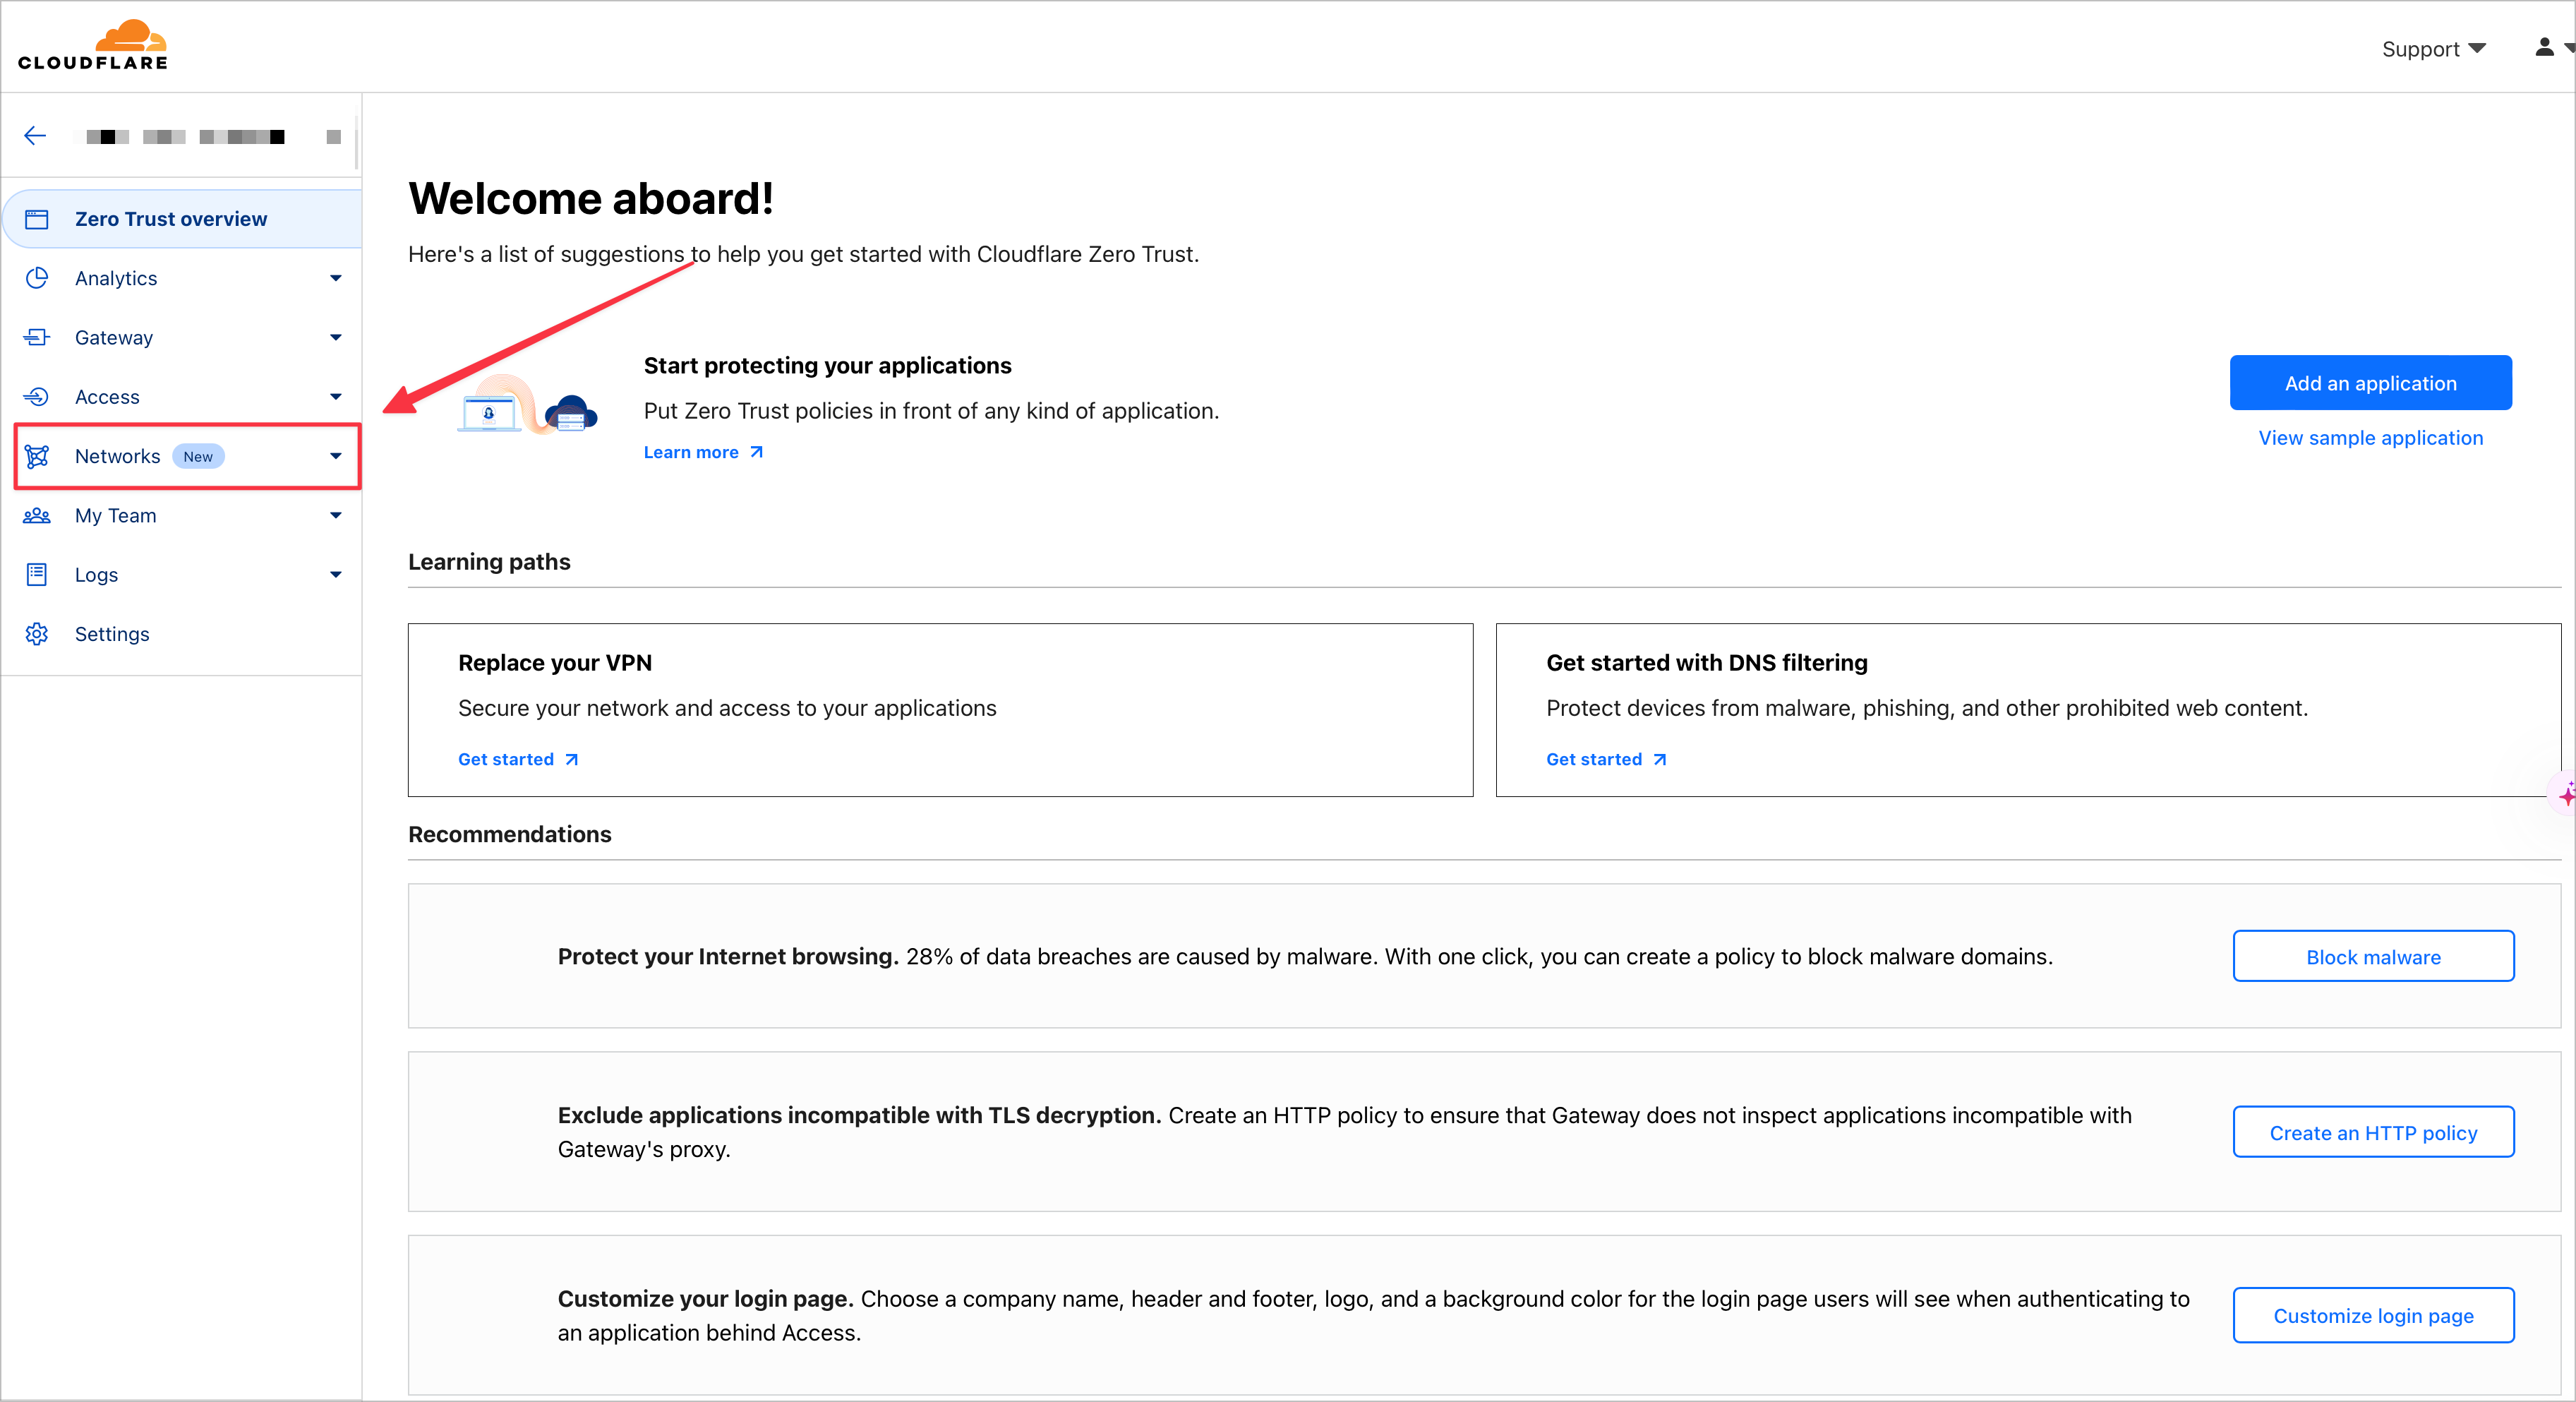Viewport: 2576px width, 1402px height.
Task: Click the Welcome aboard! heading
Action: pyautogui.click(x=591, y=198)
